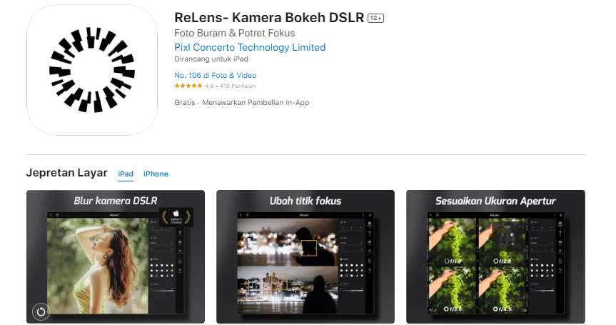Open the No. 106 di Foto & Video ranking
The image size is (616, 325).
tap(216, 75)
